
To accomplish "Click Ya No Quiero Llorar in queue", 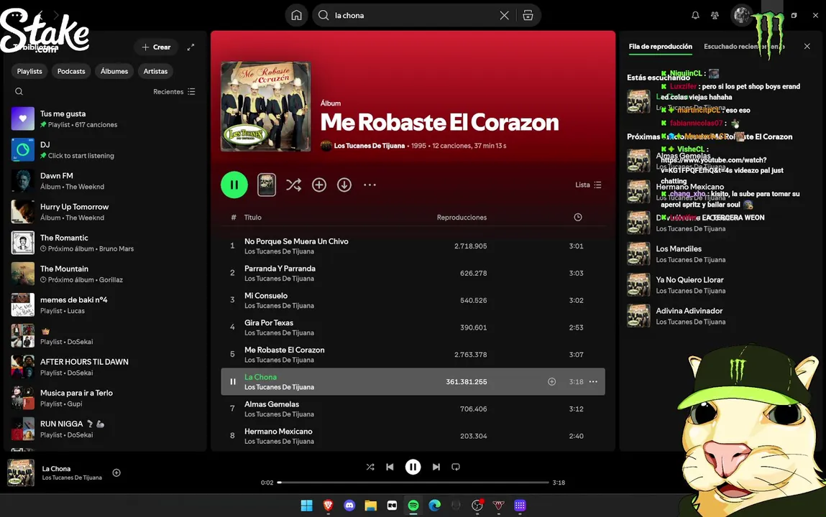I will (719, 284).
